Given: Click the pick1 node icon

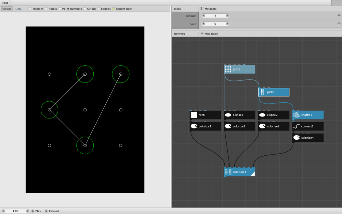Looking at the screenshot, I should [262, 92].
